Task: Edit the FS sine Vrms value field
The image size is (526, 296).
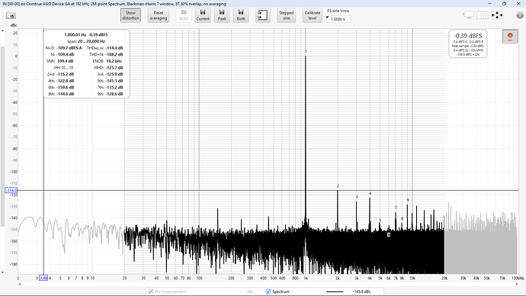Action: point(338,19)
